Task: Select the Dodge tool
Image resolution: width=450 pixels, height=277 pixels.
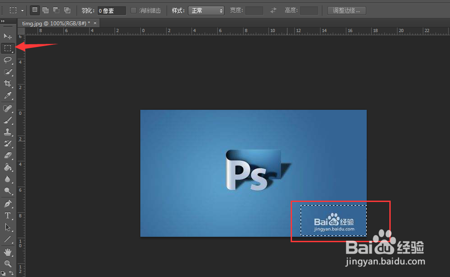Action: click(8, 191)
